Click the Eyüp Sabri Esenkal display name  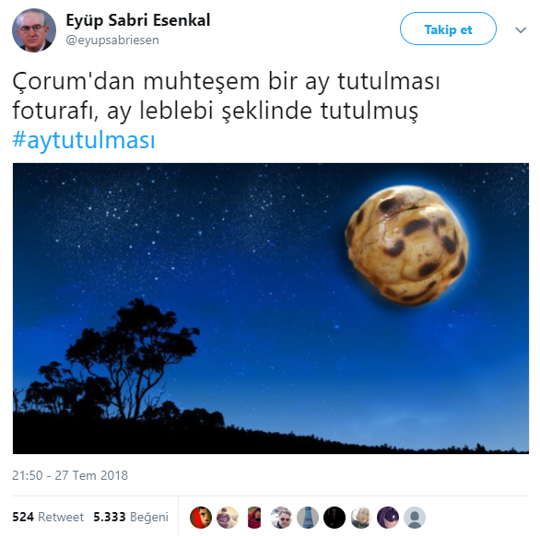click(137, 20)
